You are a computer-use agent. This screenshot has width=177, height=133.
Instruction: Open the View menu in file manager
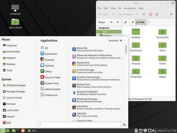click(113, 8)
